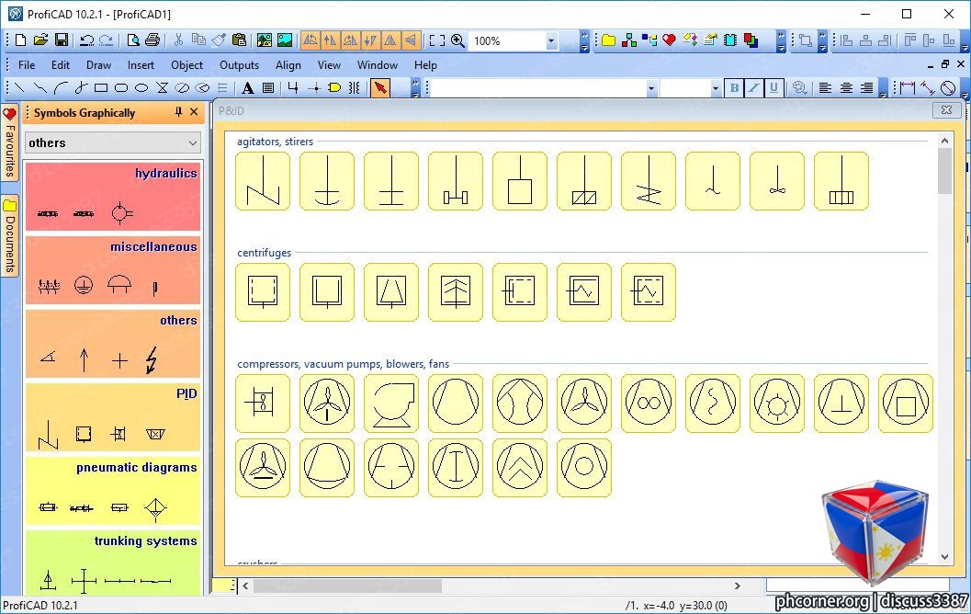Expand the 'others' symbol category dropdown
971x614 pixels.
113,142
